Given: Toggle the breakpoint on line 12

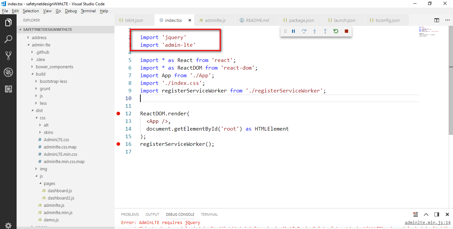Looking at the screenshot, I should tap(118, 113).
